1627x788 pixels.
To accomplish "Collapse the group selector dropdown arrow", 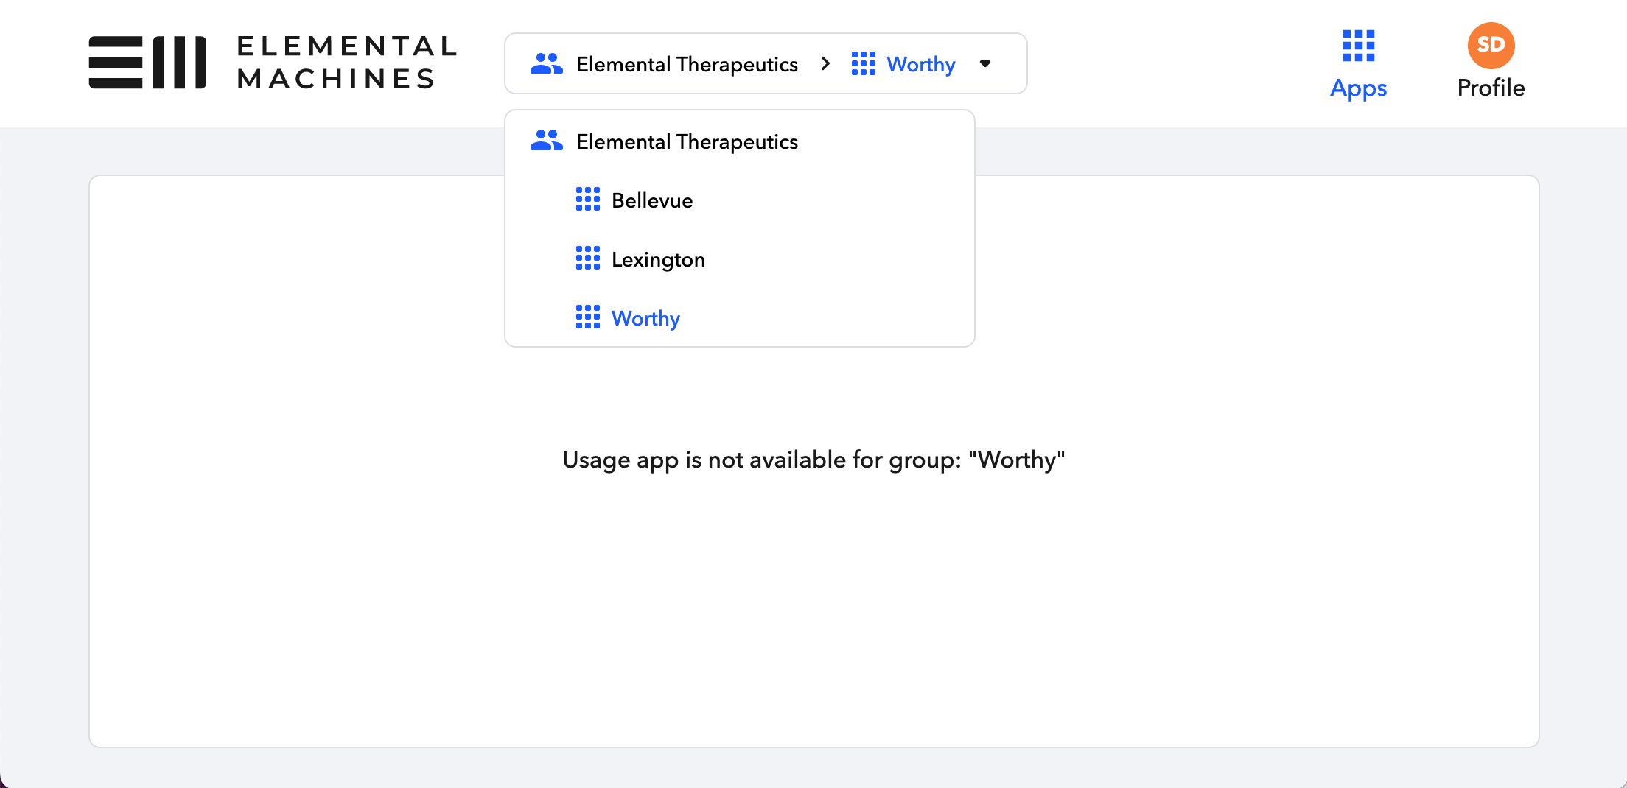I will click(985, 64).
